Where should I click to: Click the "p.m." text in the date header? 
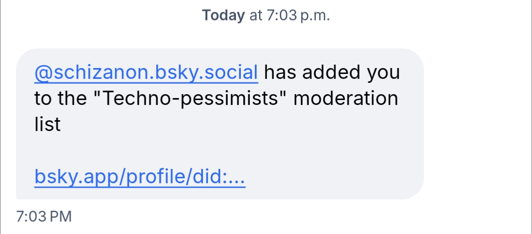pos(314,15)
